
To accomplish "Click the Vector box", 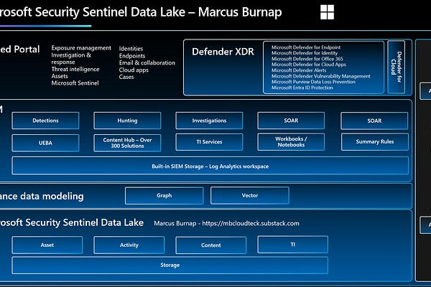I will click(x=250, y=196).
